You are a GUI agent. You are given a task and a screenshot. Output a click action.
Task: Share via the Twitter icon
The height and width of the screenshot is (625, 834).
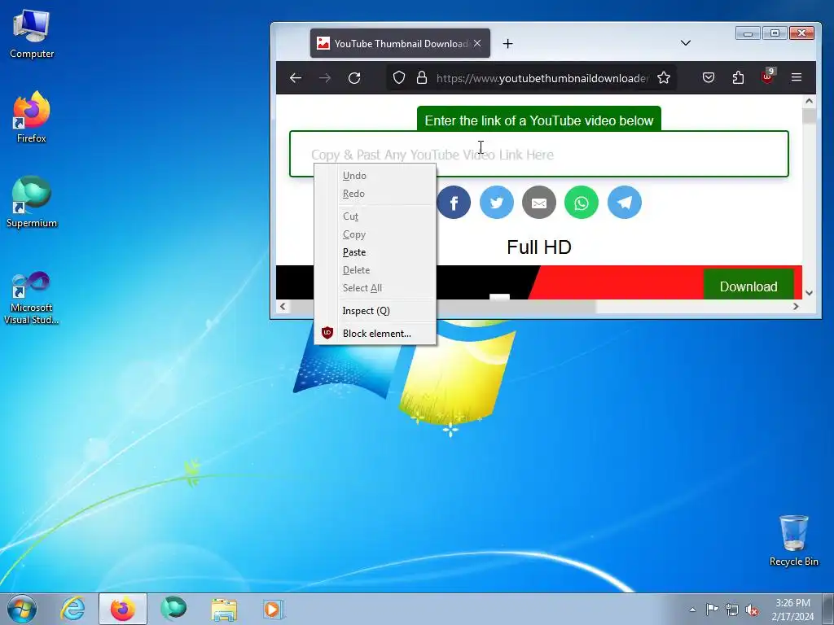pyautogui.click(x=496, y=203)
